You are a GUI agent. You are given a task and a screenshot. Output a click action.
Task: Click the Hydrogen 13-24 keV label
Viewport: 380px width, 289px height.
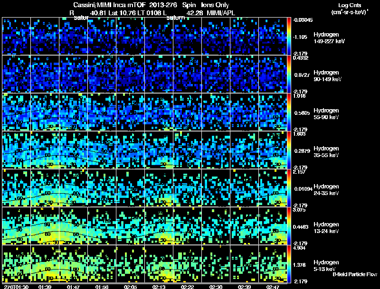pyautogui.click(x=326, y=228)
